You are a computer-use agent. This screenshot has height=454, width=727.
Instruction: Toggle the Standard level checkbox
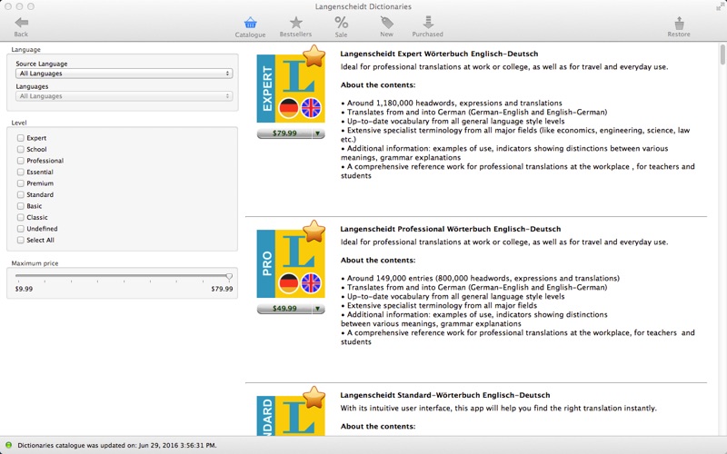pyautogui.click(x=20, y=194)
